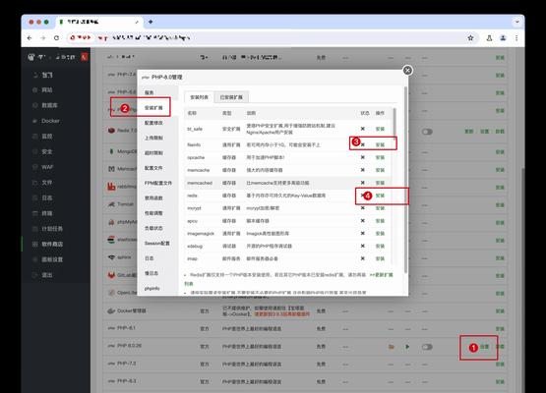
Task: Toggle the homepage-display switch in PHP-8.0.26 row
Action: [x=427, y=347]
